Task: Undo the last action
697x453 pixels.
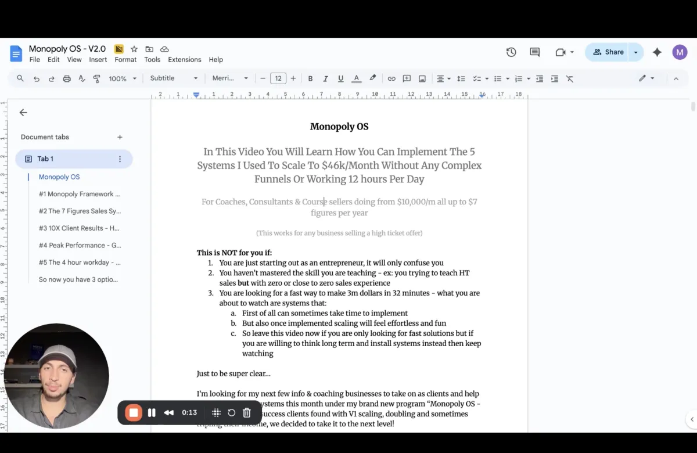Action: click(37, 78)
